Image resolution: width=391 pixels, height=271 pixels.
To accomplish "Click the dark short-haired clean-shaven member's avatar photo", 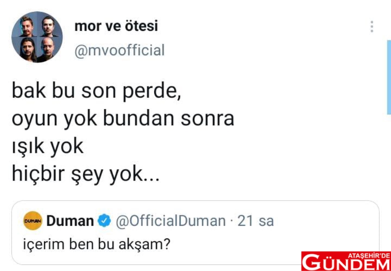I will 47,27.
